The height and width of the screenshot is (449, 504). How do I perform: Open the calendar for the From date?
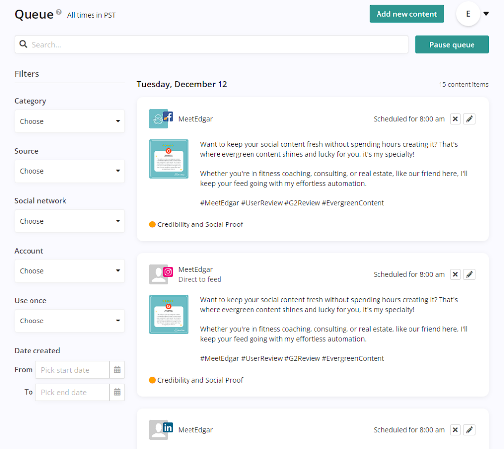(117, 370)
